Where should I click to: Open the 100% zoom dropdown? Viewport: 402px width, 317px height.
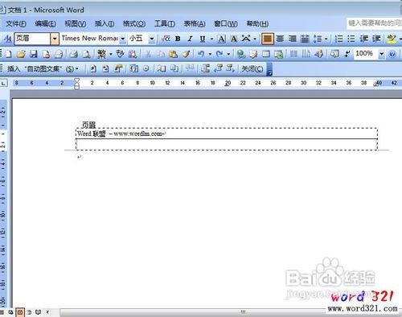[381, 54]
